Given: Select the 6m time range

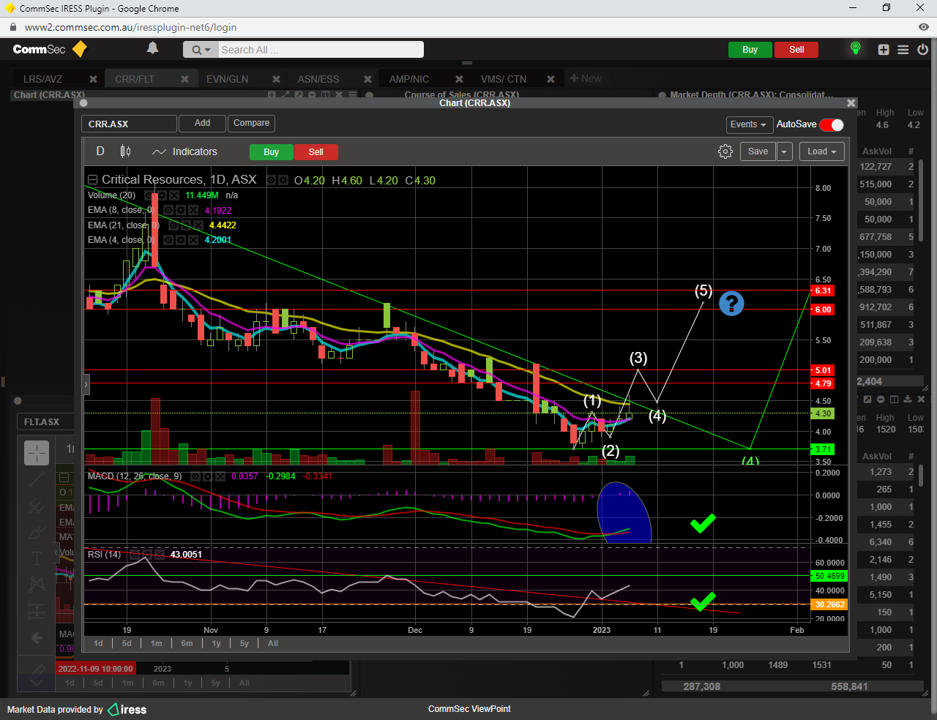Looking at the screenshot, I should click(187, 643).
